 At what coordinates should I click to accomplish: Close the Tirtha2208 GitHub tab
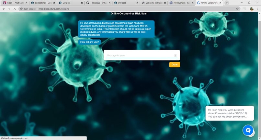pos(109,3)
